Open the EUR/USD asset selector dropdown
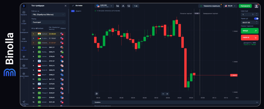This screenshot has height=109, width=264. [104, 6]
